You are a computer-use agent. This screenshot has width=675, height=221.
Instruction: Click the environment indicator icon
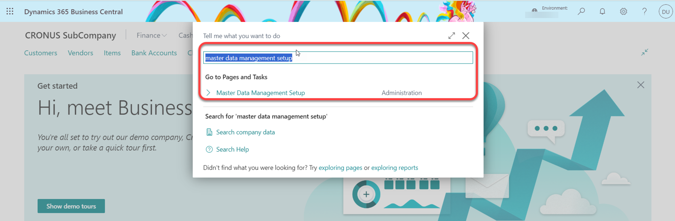(534, 10)
